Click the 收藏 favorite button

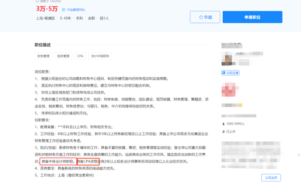(205, 17)
